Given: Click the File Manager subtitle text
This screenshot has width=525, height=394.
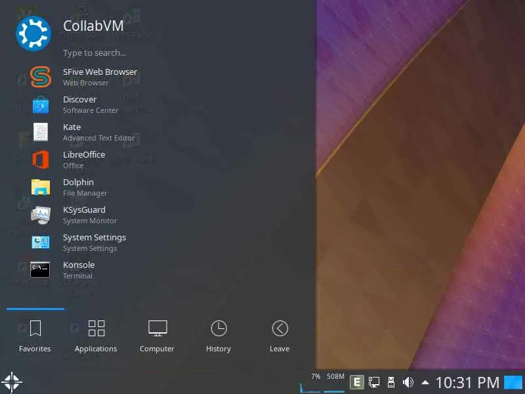Looking at the screenshot, I should [x=85, y=193].
